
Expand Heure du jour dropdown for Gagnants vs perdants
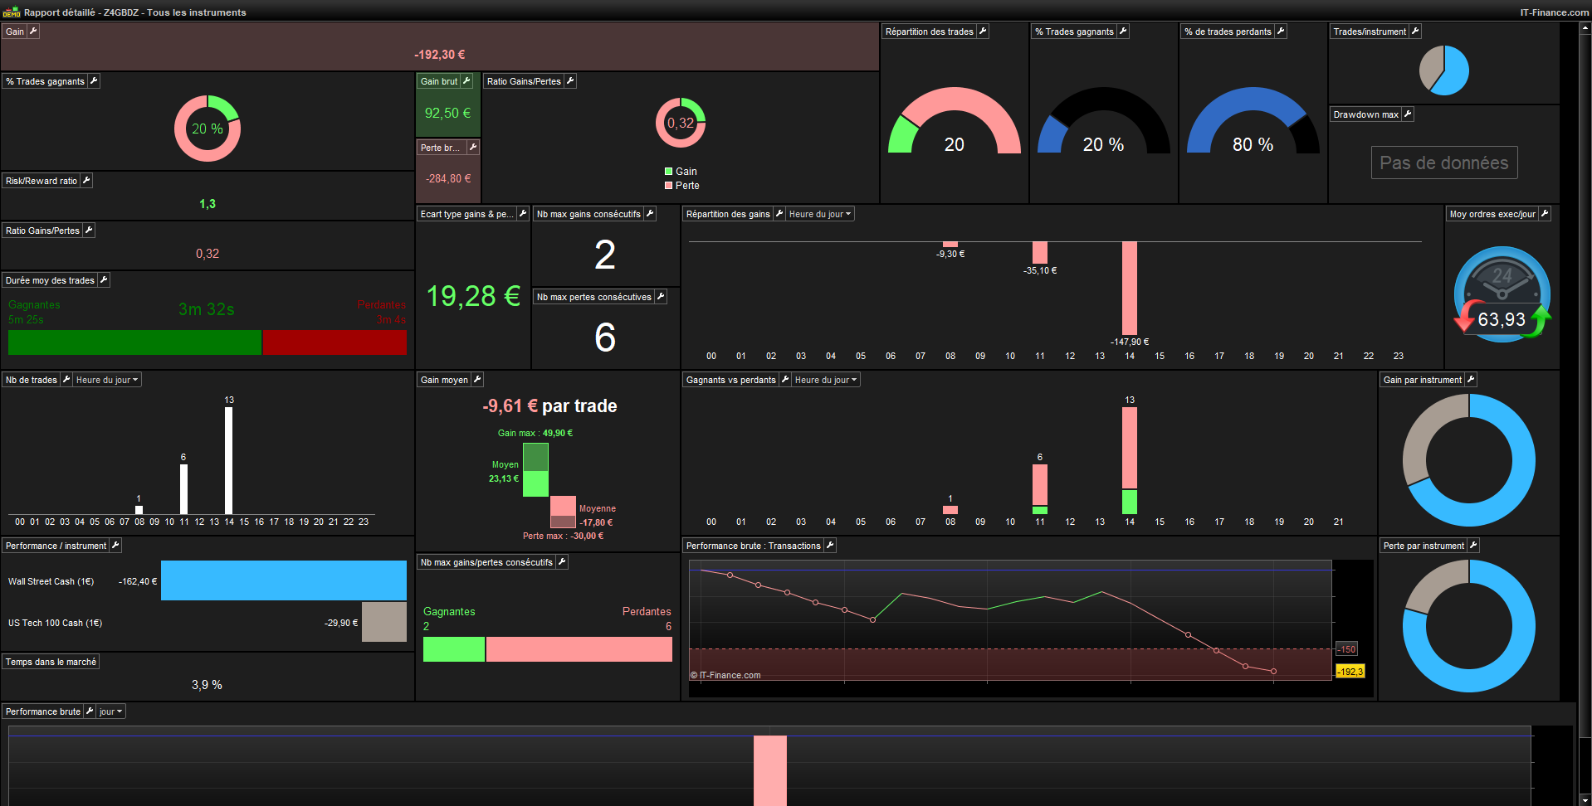pos(826,380)
